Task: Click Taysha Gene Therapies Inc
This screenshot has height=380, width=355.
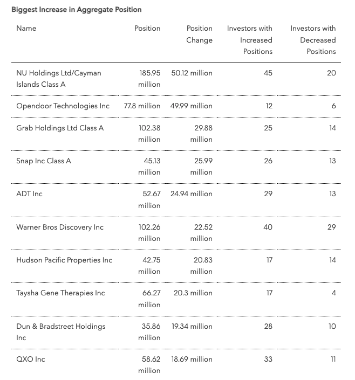Action: pyautogui.click(x=60, y=293)
